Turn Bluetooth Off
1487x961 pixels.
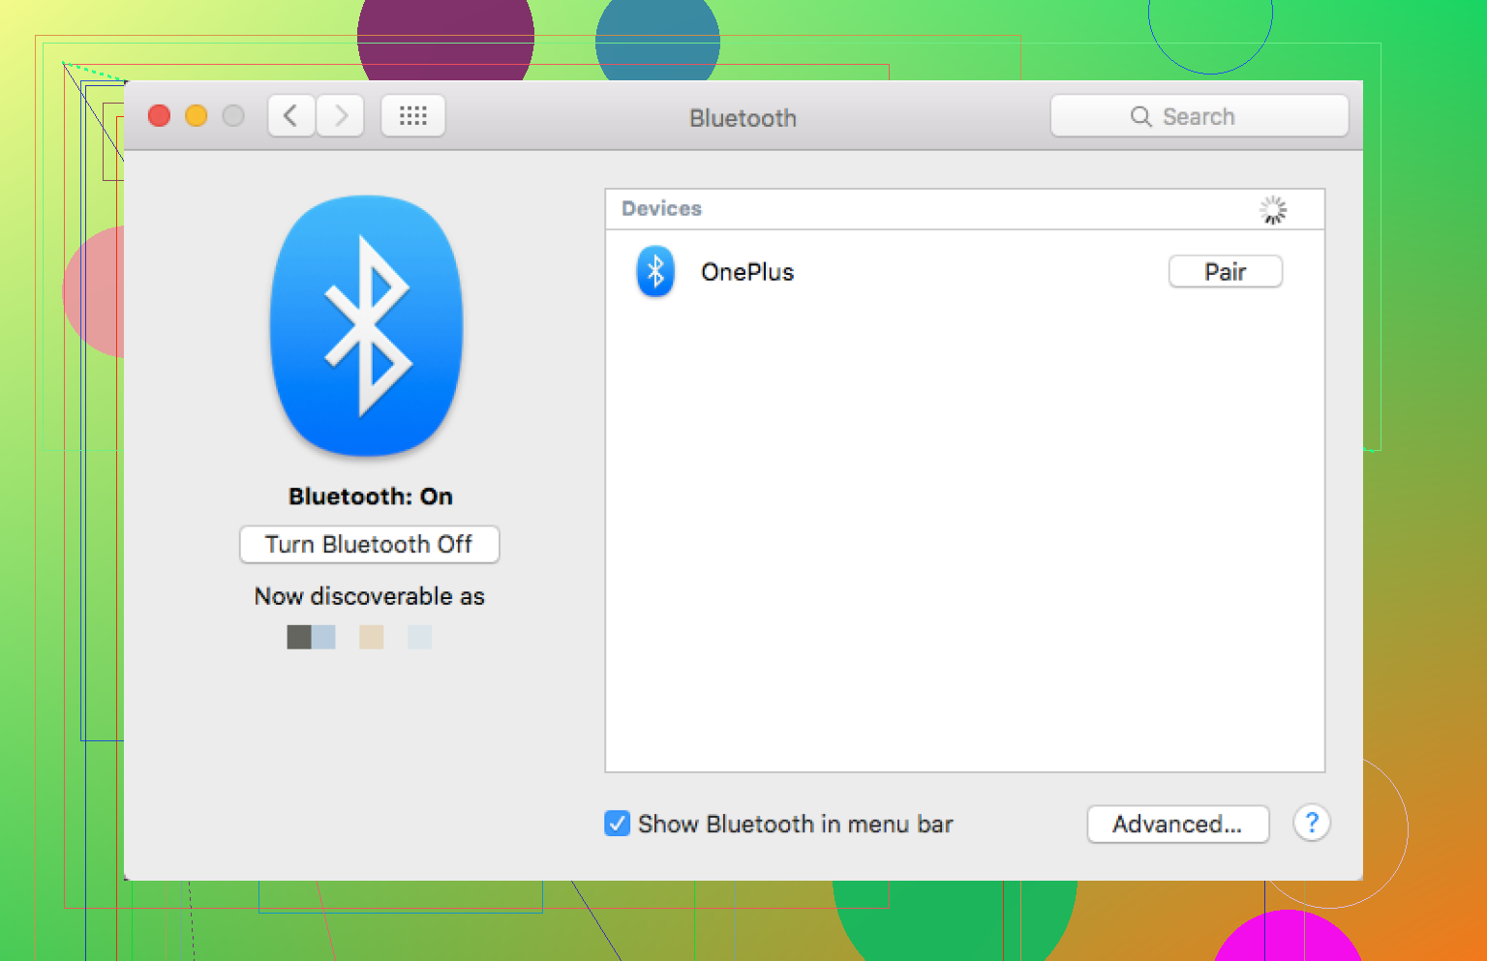pos(370,544)
